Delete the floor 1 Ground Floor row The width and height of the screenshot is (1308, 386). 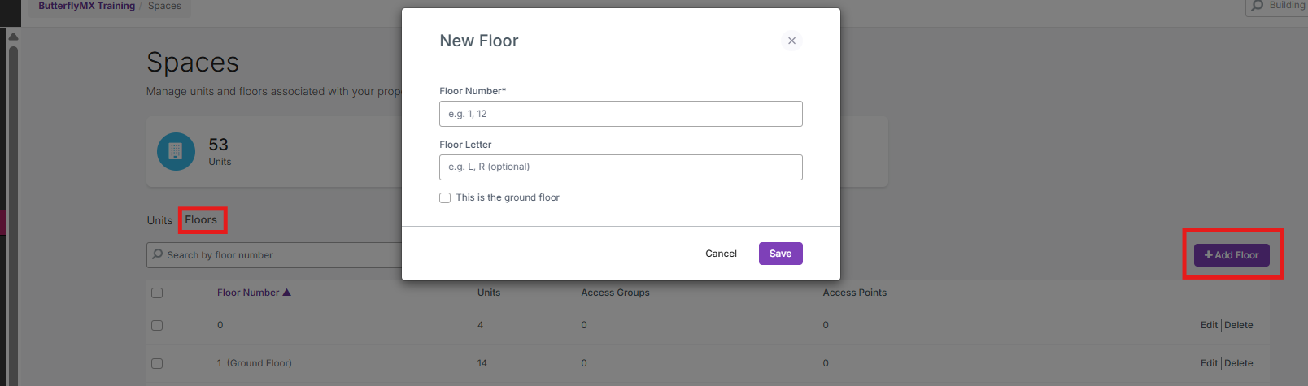1238,363
